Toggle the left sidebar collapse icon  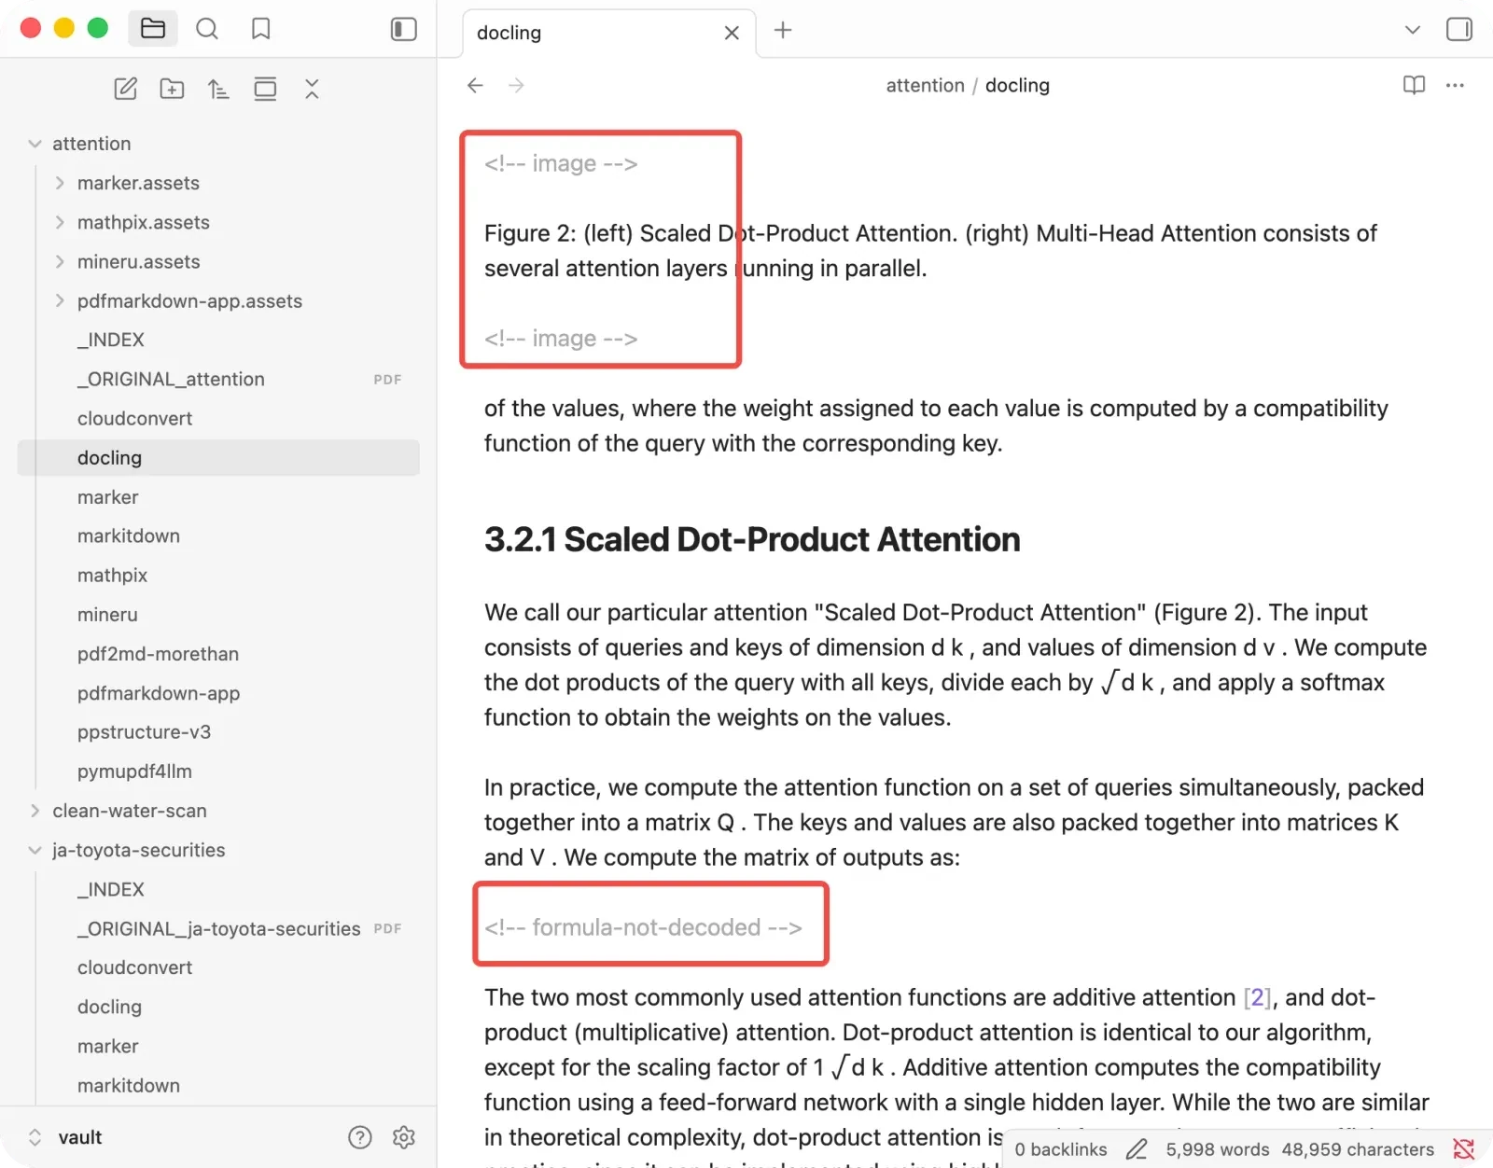(x=403, y=29)
